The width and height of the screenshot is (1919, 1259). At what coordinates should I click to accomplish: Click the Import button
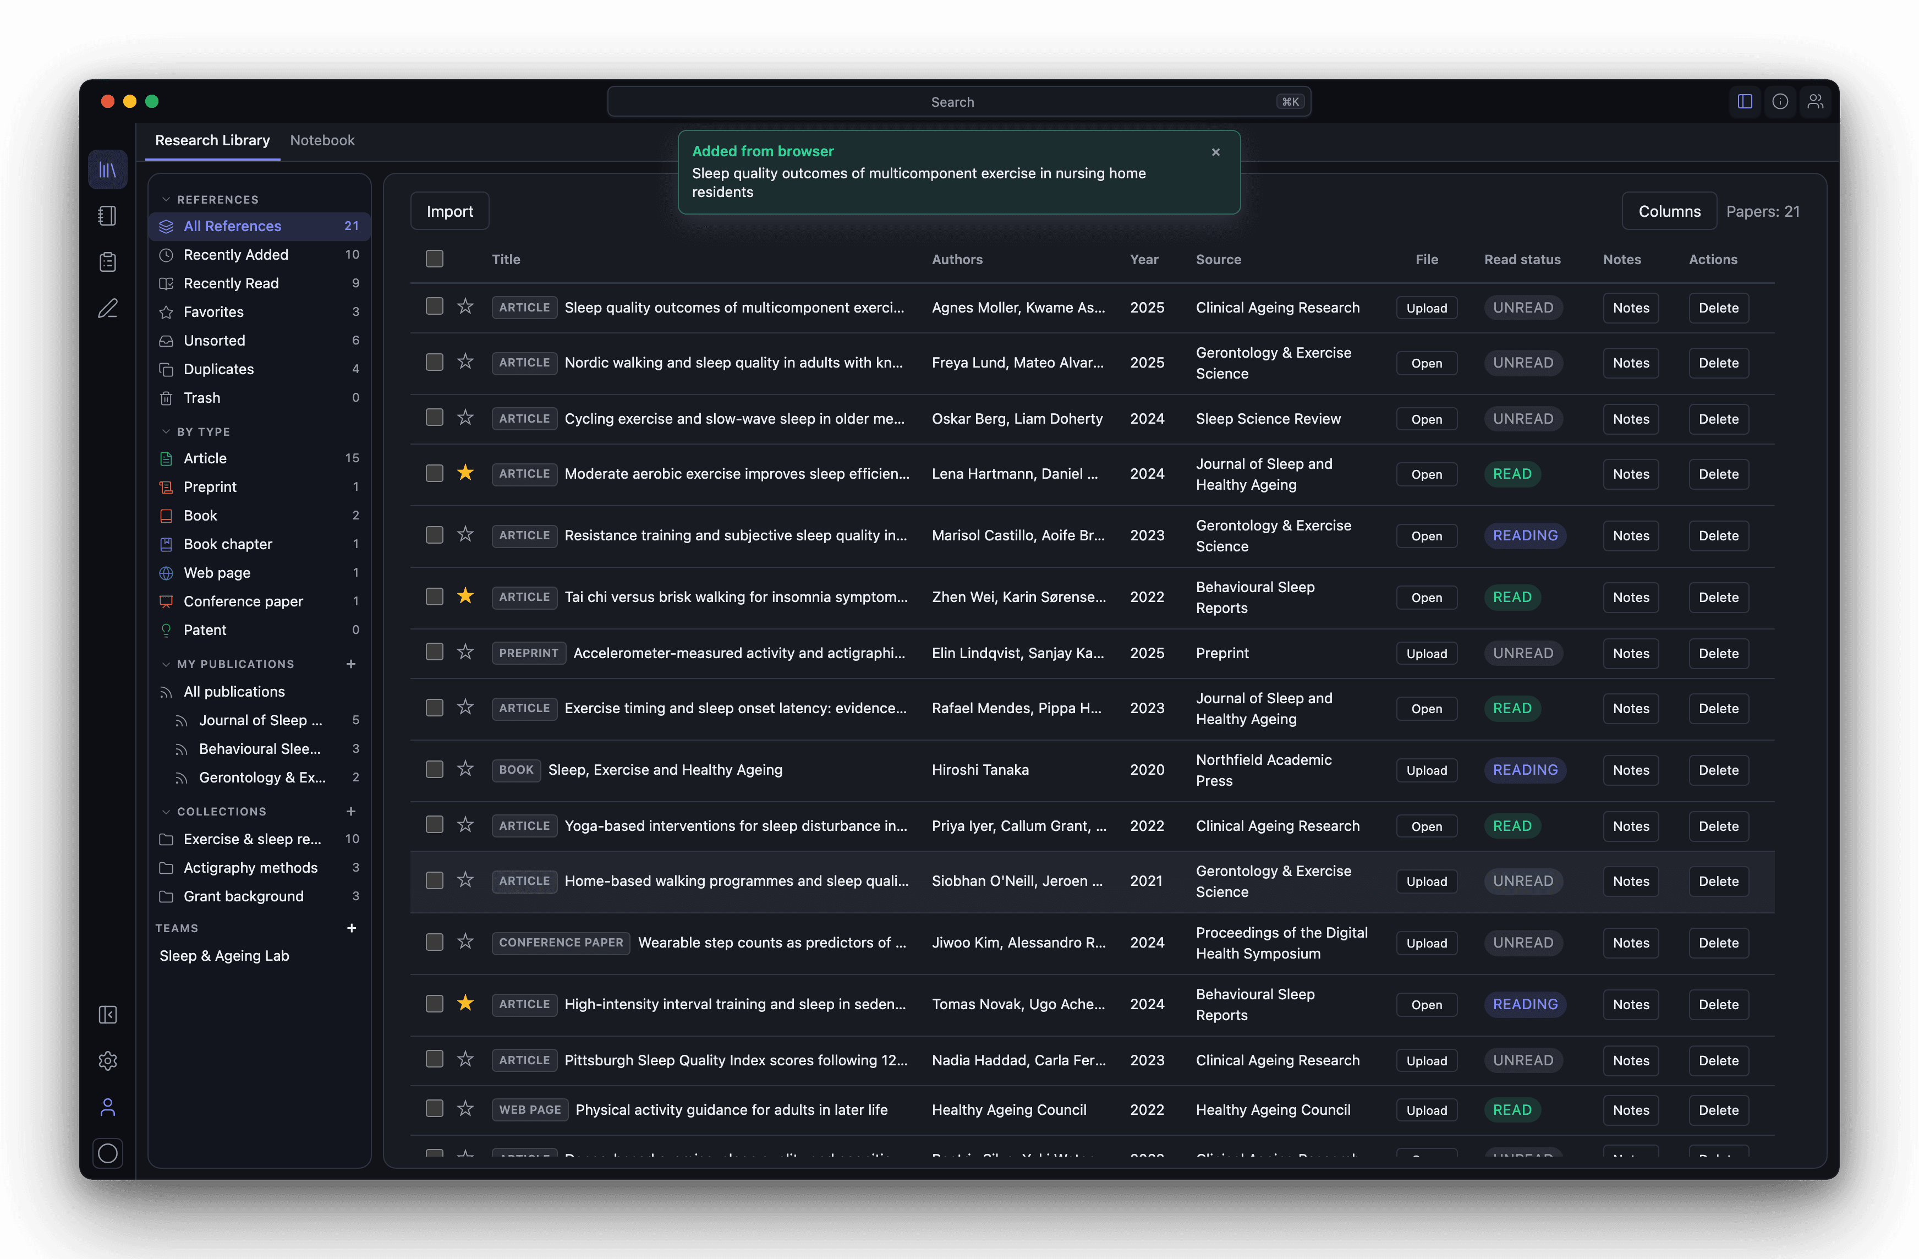[x=449, y=211]
